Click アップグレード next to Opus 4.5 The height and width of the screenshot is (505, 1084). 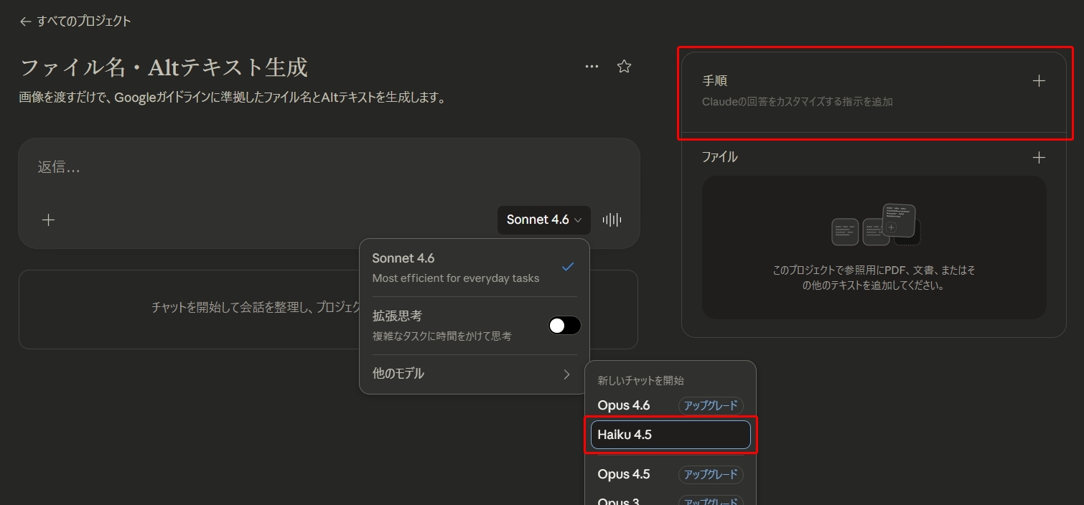point(710,474)
